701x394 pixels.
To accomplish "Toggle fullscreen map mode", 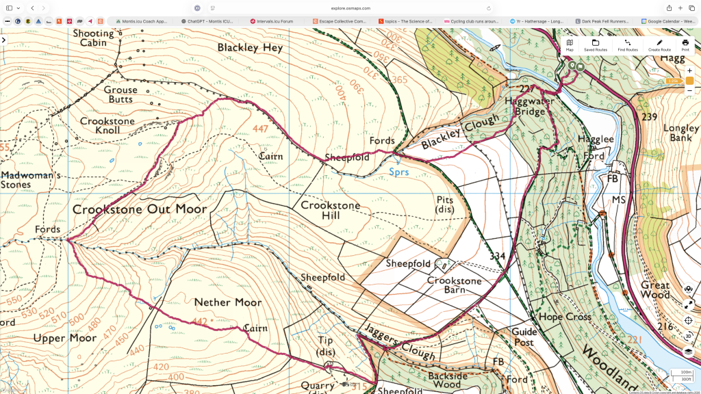I will 689,304.
